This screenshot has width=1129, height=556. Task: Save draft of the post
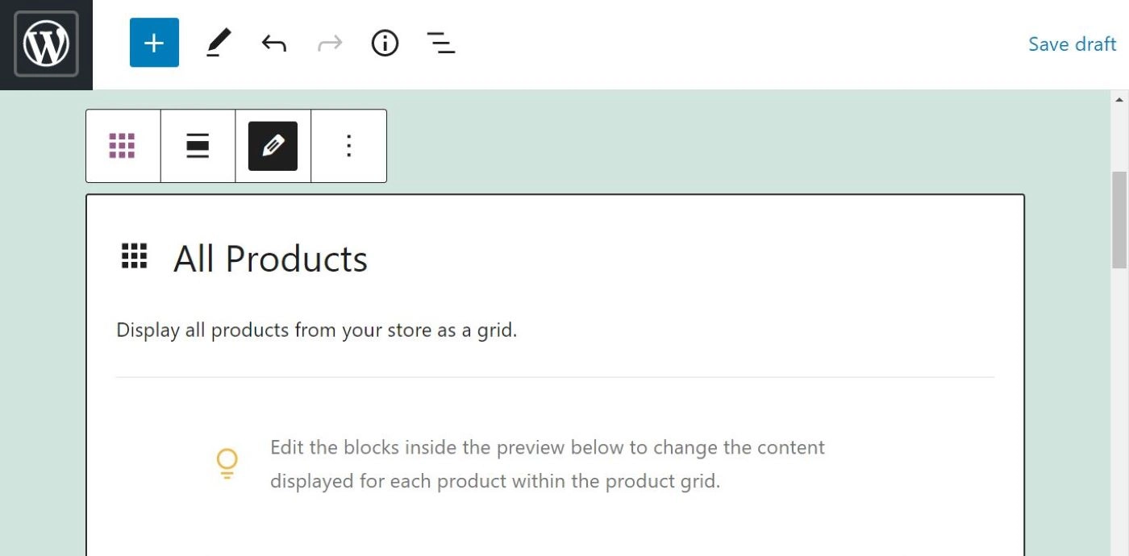pos(1072,44)
